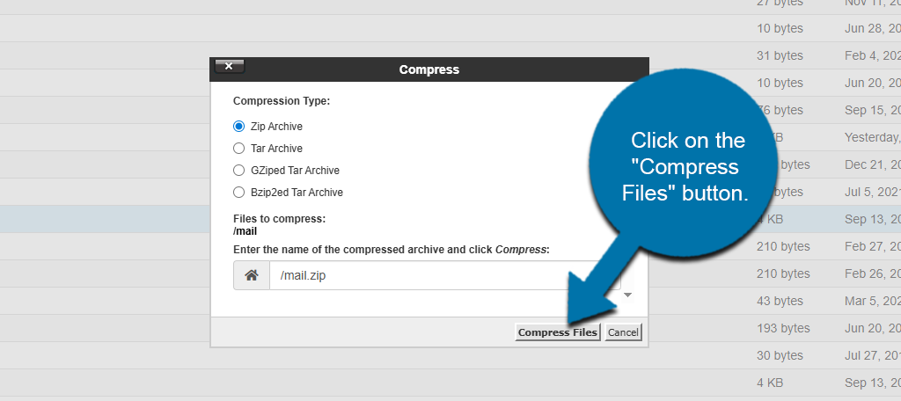Choose the Tar Archive option
This screenshot has height=401, width=901.
pyautogui.click(x=238, y=149)
